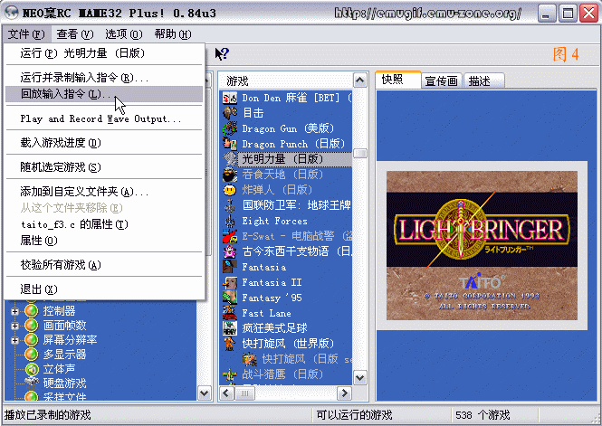Choose taito_f3.c 的属性(T)
Screen dimensions: 602x426
[x=104, y=224]
